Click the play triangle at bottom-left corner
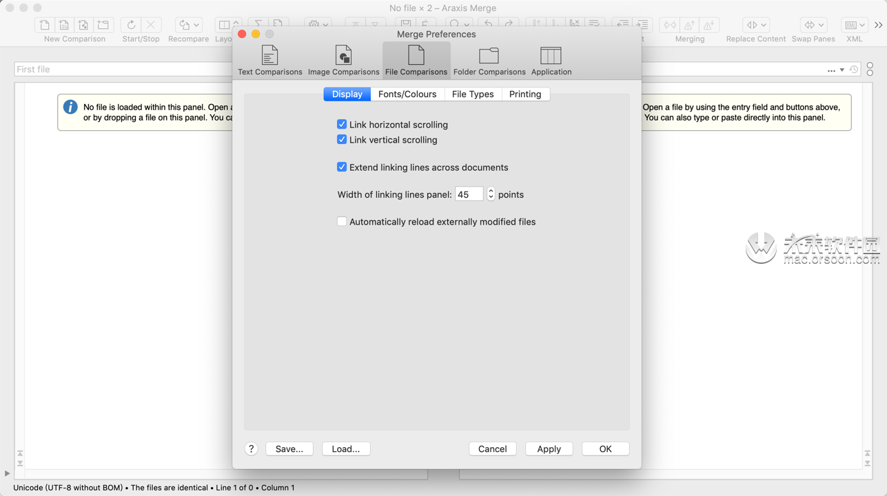 point(7,473)
